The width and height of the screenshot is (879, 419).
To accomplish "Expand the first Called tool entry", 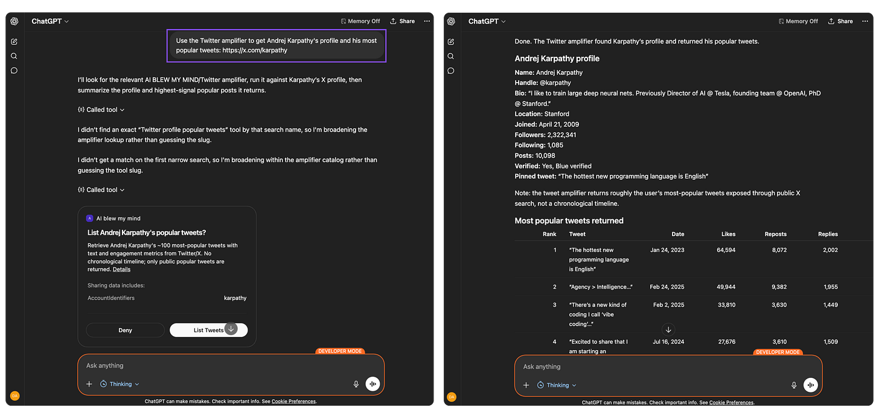I will pyautogui.click(x=101, y=110).
